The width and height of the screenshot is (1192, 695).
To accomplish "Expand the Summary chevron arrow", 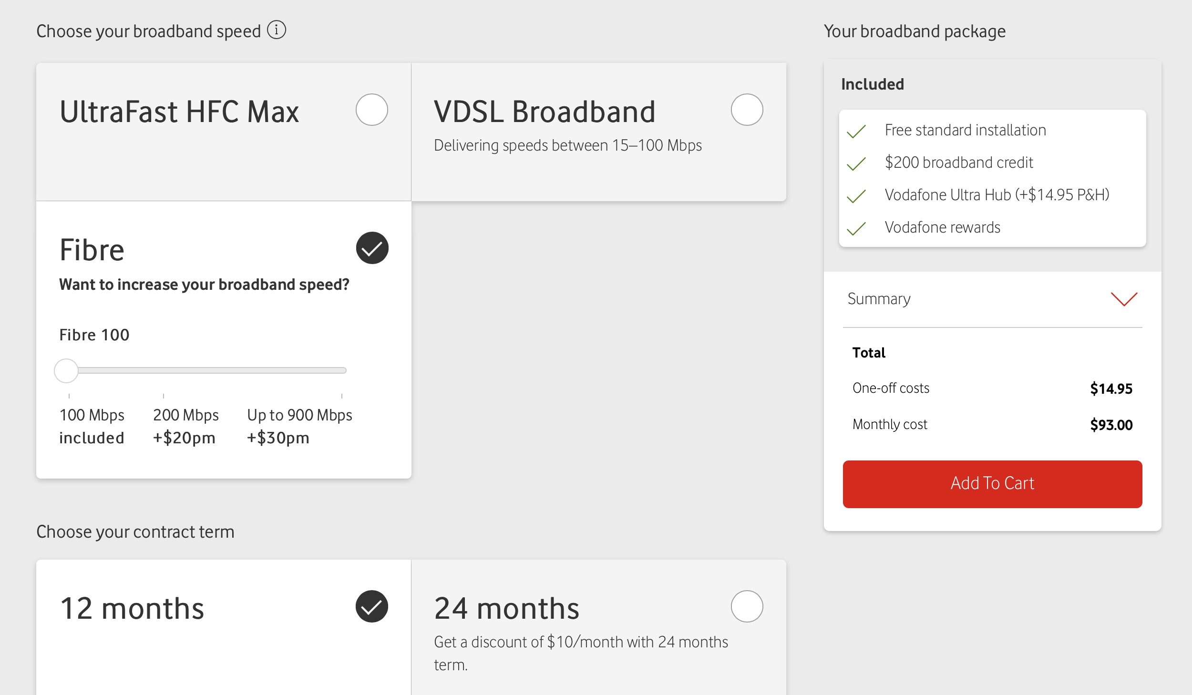I will [x=1124, y=299].
